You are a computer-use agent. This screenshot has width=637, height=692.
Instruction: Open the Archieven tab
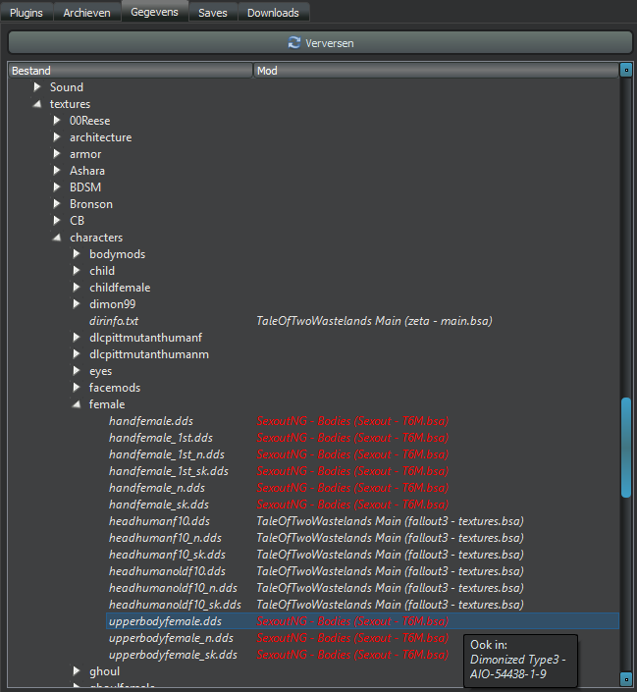tap(86, 13)
